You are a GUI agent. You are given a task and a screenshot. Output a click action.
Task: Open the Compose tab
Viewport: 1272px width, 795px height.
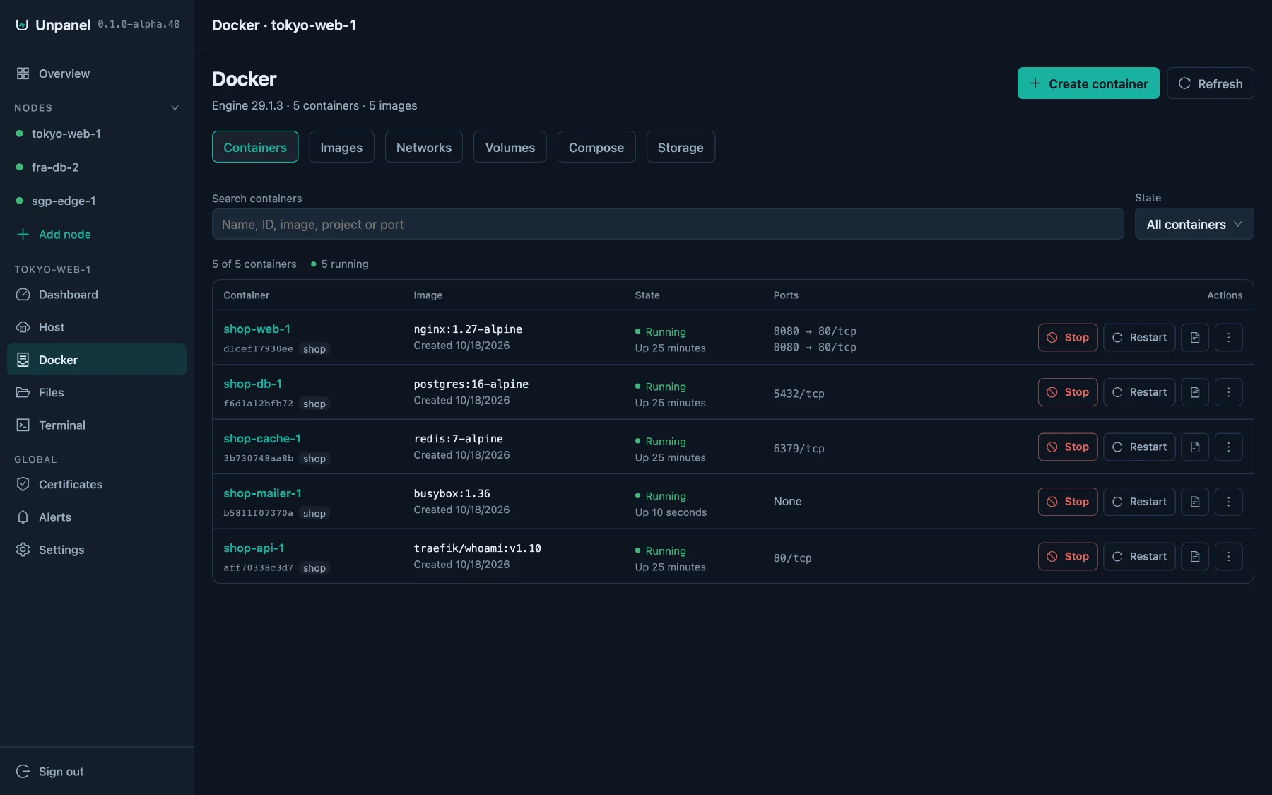[x=596, y=147]
